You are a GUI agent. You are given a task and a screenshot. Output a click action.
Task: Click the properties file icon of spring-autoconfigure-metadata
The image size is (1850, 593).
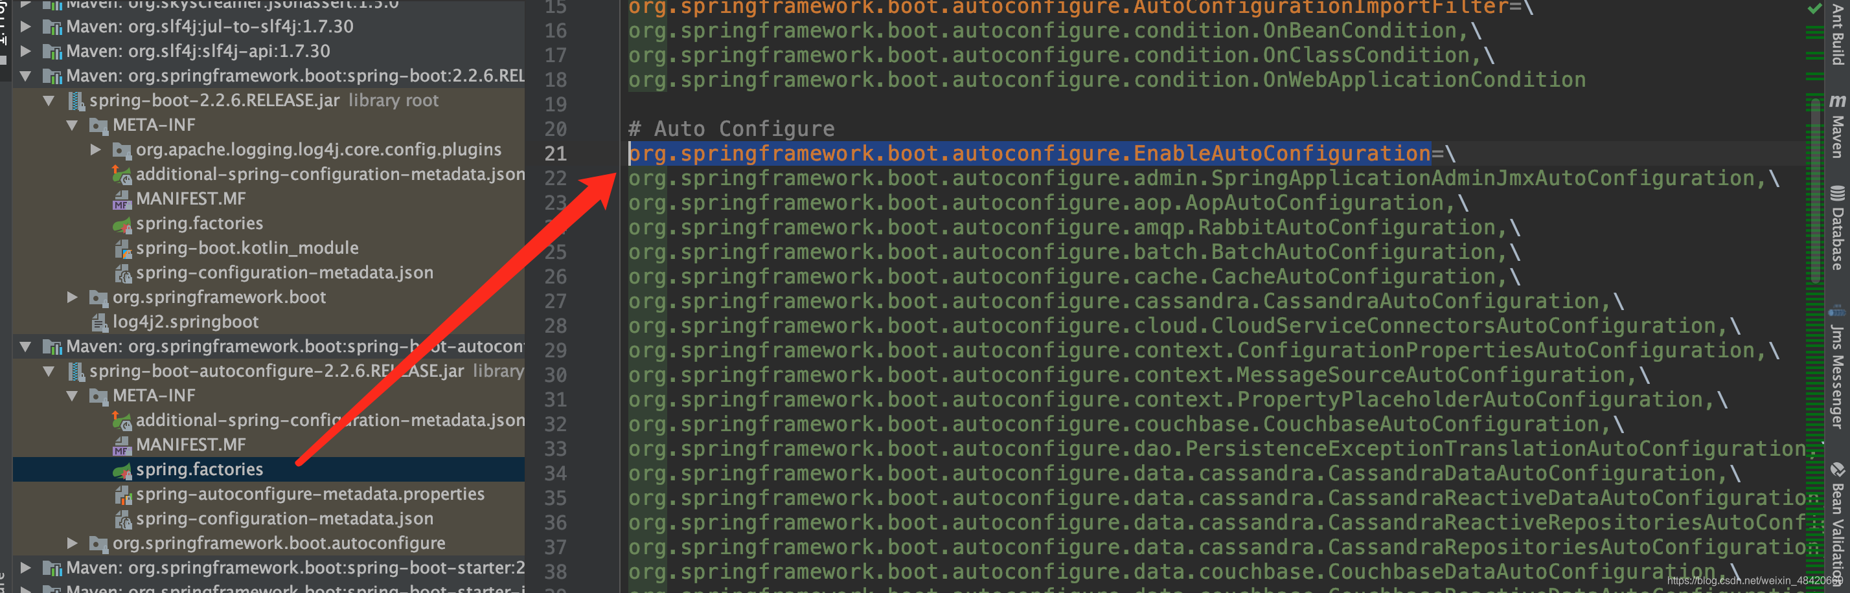(x=123, y=495)
